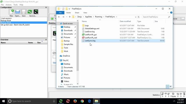Select the LastRun.ffs_gui file
This screenshot has width=186, height=104.
coord(91,35)
